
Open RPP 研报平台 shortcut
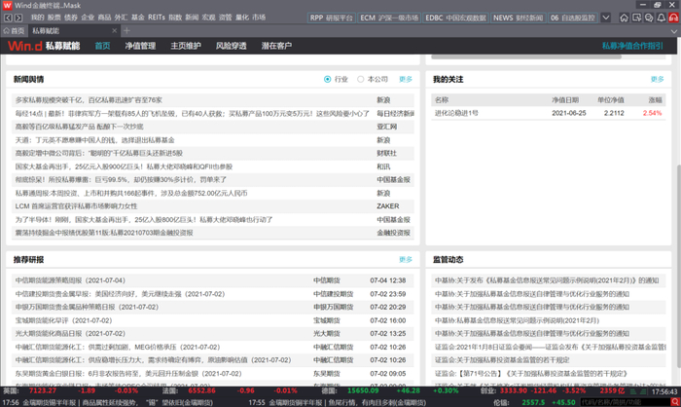tap(332, 18)
